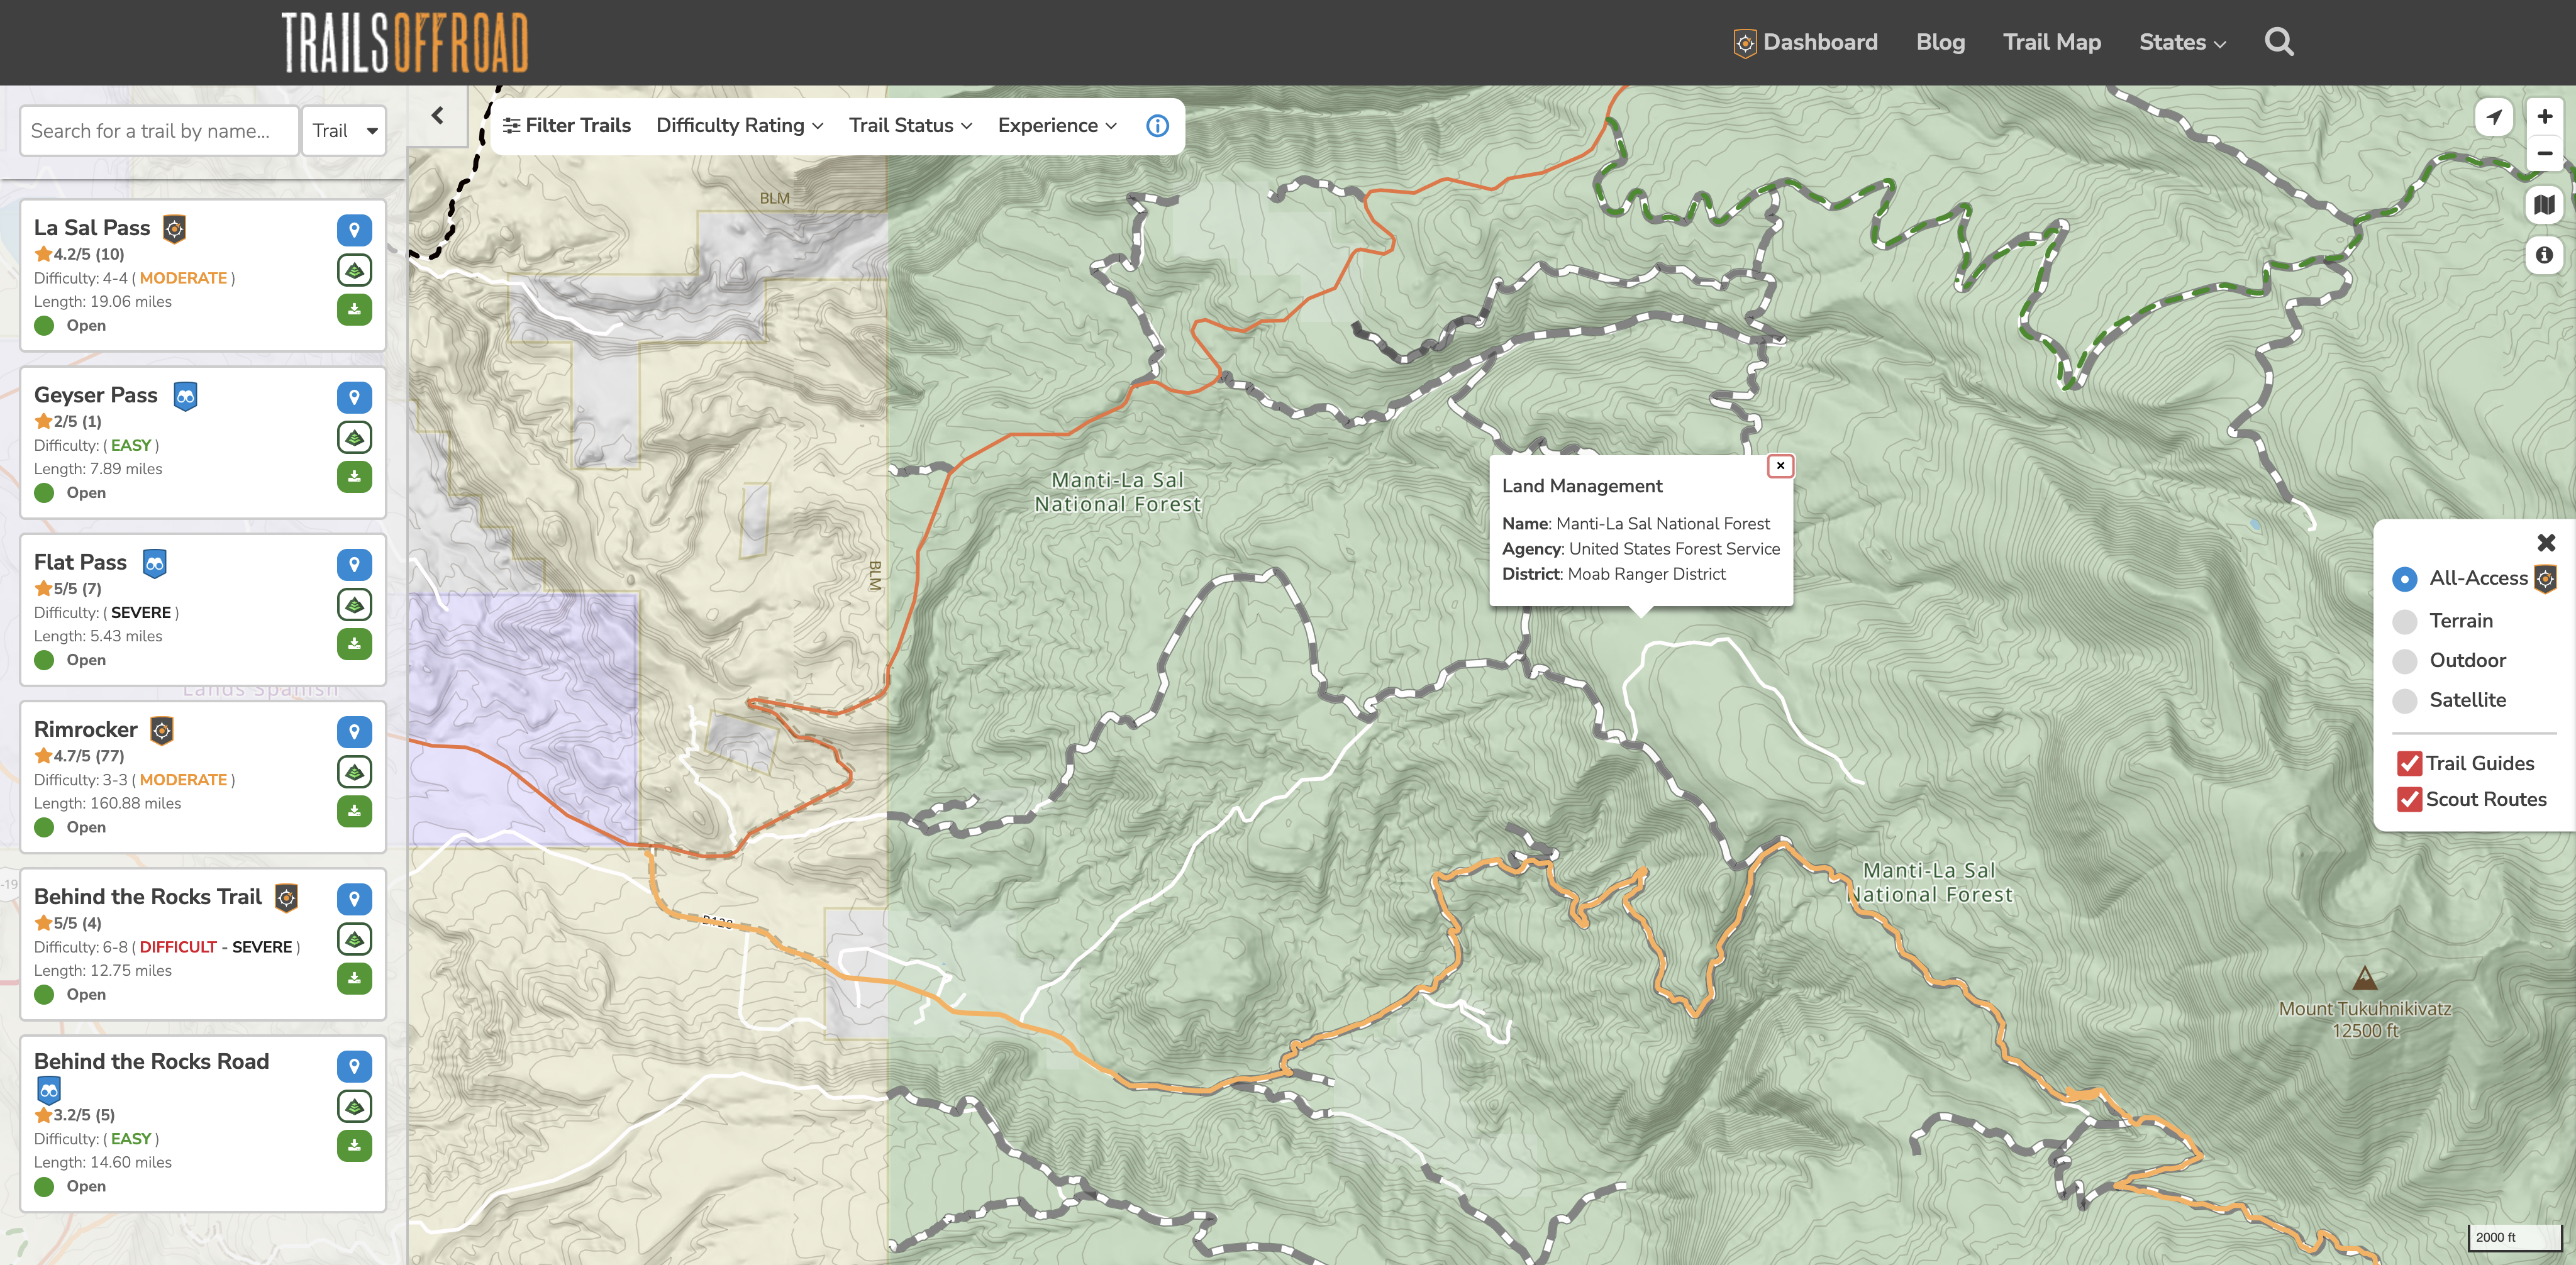Select the All-Access map style
Image resolution: width=2576 pixels, height=1265 pixels.
2405,579
